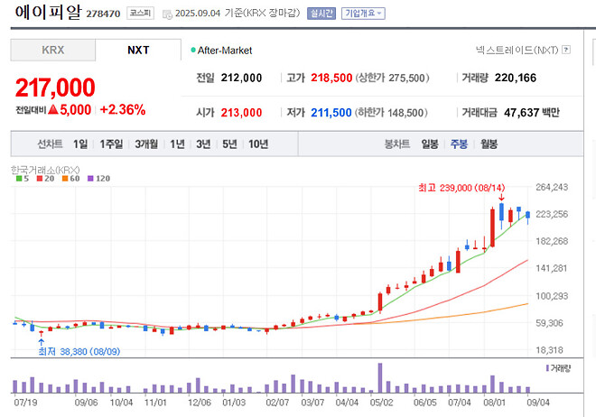Screen dimensions: 596x417
Task: Select the 월봉 monthly candle chart
Action: click(x=489, y=144)
